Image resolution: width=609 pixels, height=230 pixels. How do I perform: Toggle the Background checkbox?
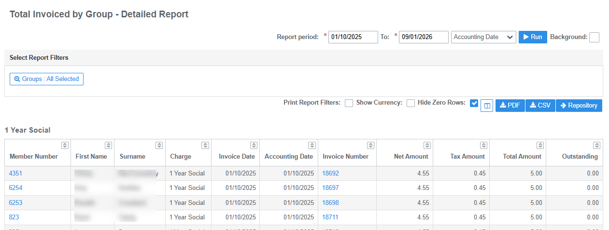click(594, 37)
